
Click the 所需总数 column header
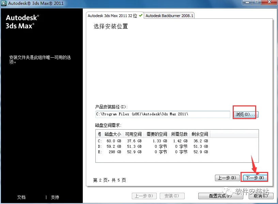coord(180,134)
